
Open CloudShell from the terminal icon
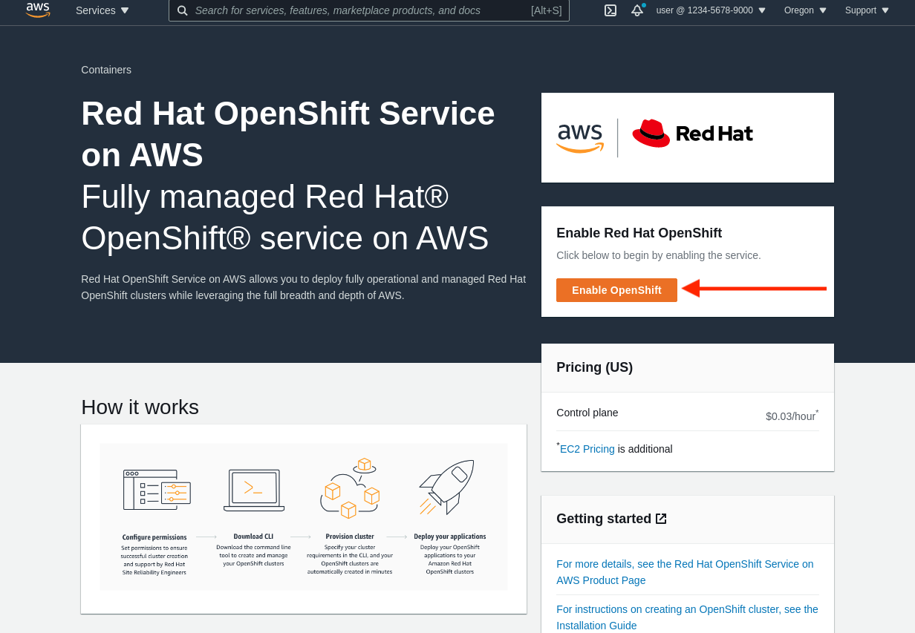click(x=610, y=10)
